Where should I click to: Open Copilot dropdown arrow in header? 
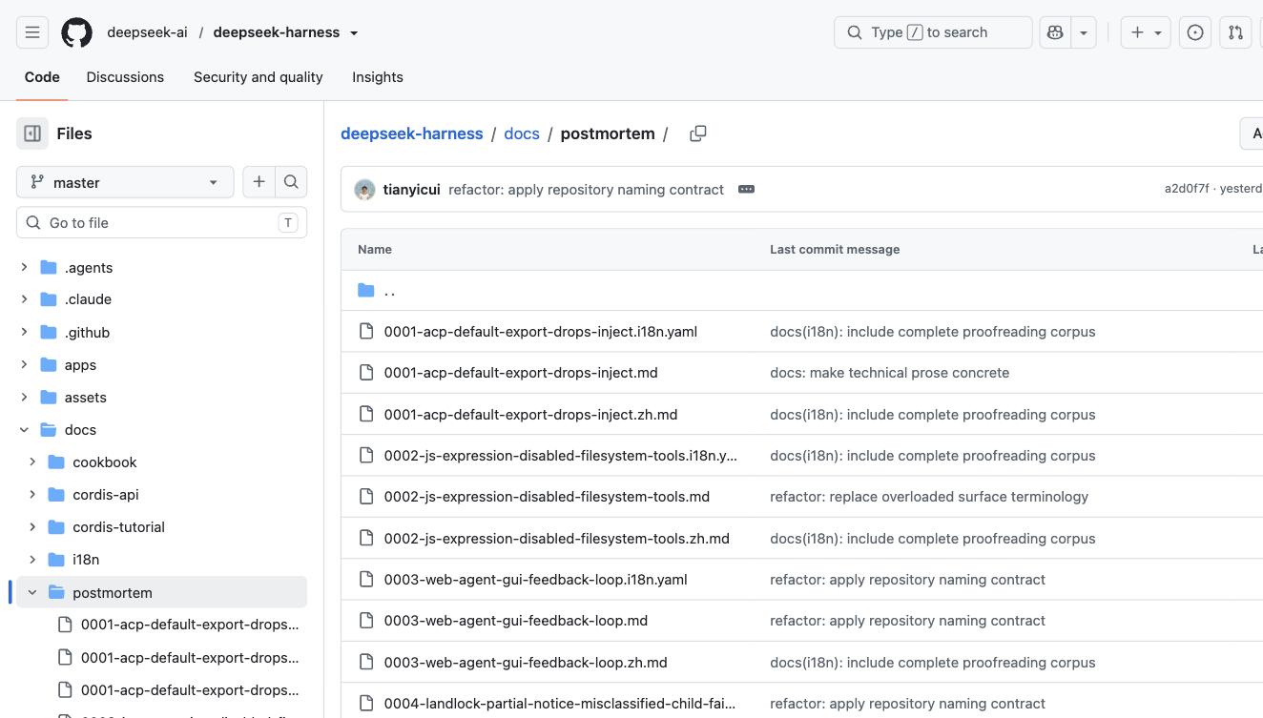pyautogui.click(x=1084, y=32)
